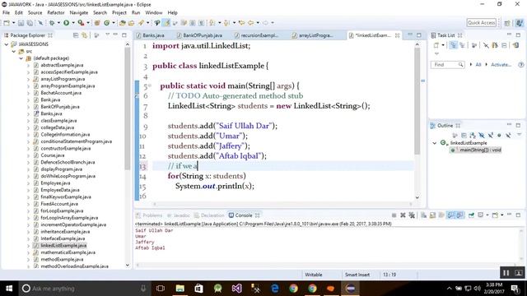Click the Find field in Task List
This screenshot has height=296, width=527.
coord(447,64)
